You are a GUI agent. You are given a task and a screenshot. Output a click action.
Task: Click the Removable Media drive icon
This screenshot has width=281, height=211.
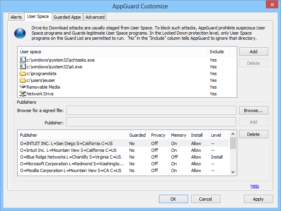tap(23, 87)
